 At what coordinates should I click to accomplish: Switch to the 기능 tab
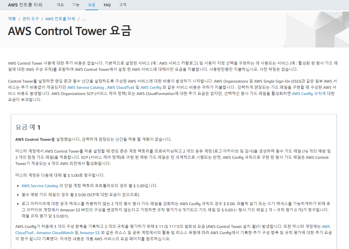(x=76, y=5)
